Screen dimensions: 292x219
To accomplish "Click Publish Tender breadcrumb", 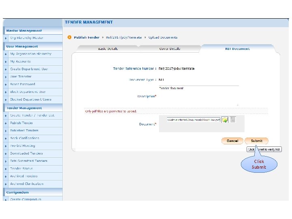I will 87,37.
